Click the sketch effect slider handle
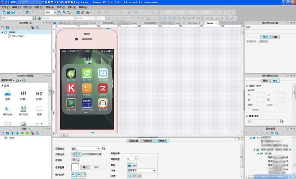Screen dimensions: 296x179 click(136, 158)
